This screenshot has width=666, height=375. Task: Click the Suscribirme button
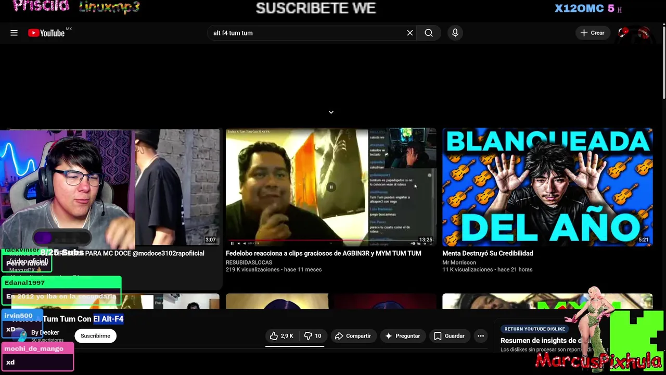pyautogui.click(x=95, y=336)
